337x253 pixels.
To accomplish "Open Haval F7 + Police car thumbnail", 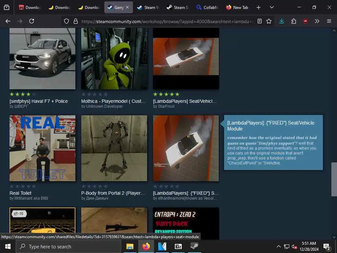I will (x=42, y=59).
